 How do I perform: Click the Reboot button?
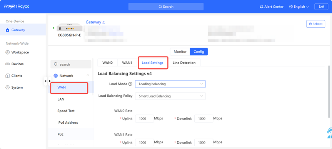click(315, 24)
